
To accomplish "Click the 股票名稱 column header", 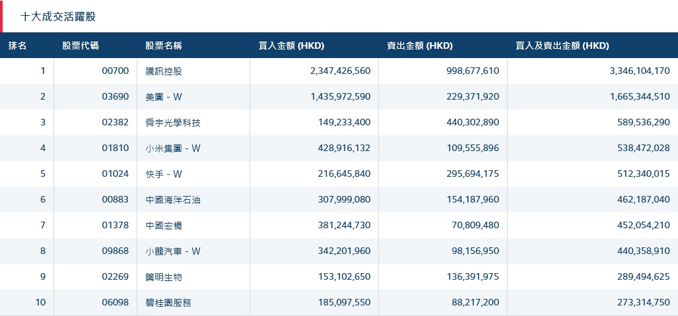I will coord(164,46).
